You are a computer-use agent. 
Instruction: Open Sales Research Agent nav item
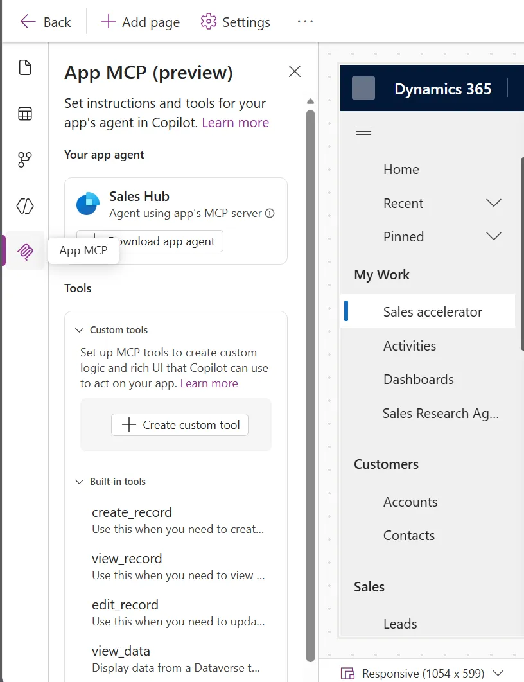click(441, 413)
